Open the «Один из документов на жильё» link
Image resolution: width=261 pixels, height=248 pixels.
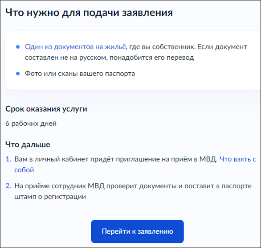(x=76, y=47)
